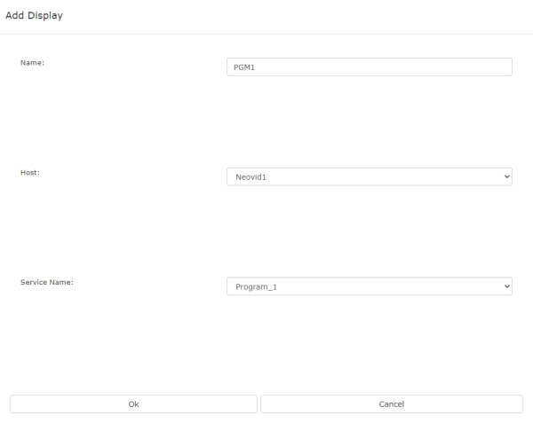This screenshot has width=533, height=423.
Task: Click the divider line under Add Display
Action: tap(266, 34)
